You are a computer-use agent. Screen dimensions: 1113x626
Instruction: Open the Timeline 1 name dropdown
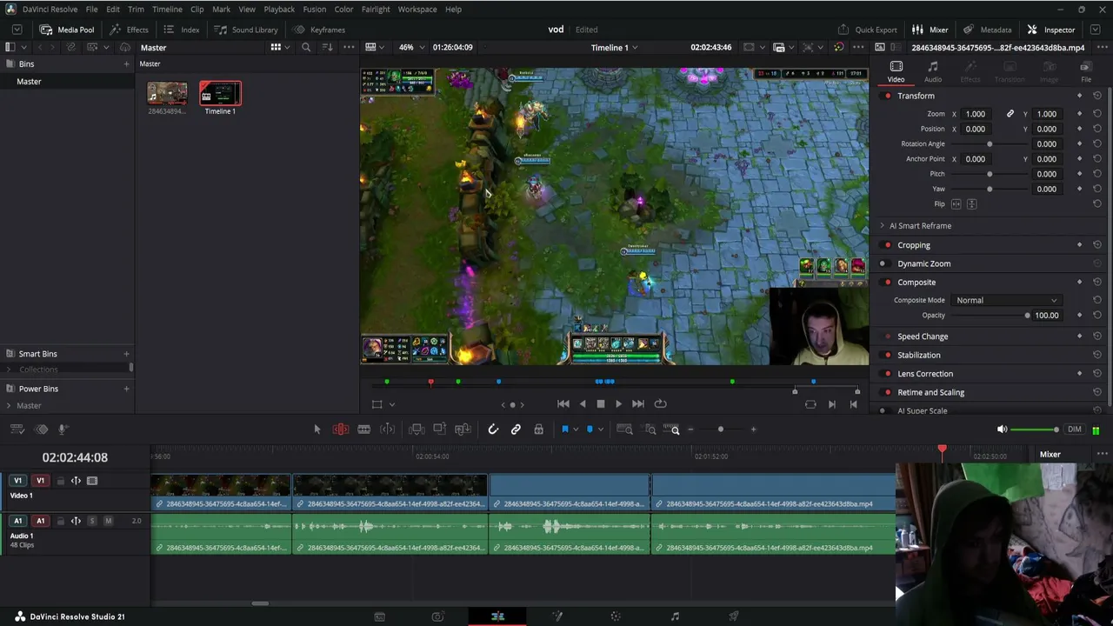614,48
